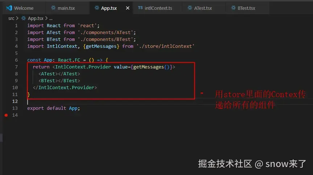The height and width of the screenshot is (175, 313).
Task: Click the React icon on App.tsx tab
Action: click(96, 8)
